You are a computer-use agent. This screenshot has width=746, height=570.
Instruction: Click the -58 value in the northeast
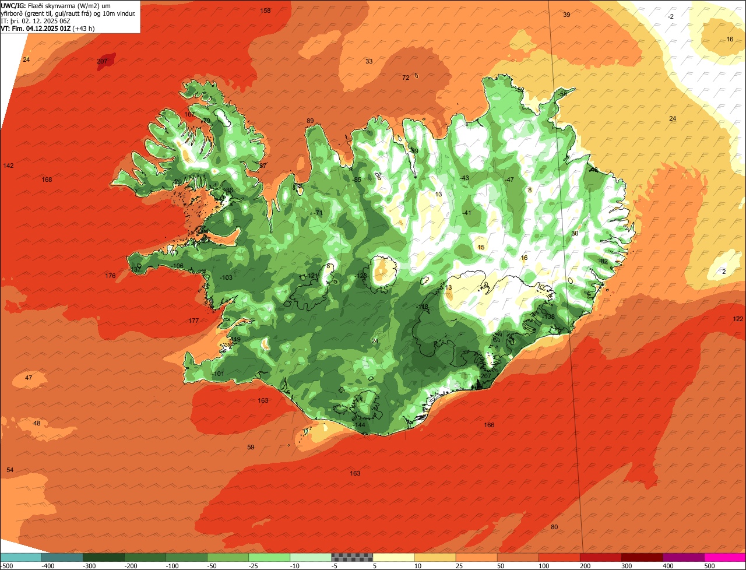[x=562, y=94]
